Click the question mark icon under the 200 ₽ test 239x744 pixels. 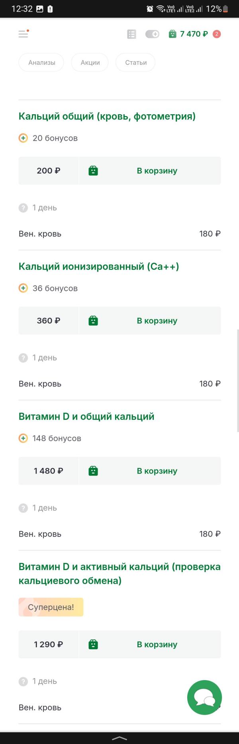click(x=23, y=208)
